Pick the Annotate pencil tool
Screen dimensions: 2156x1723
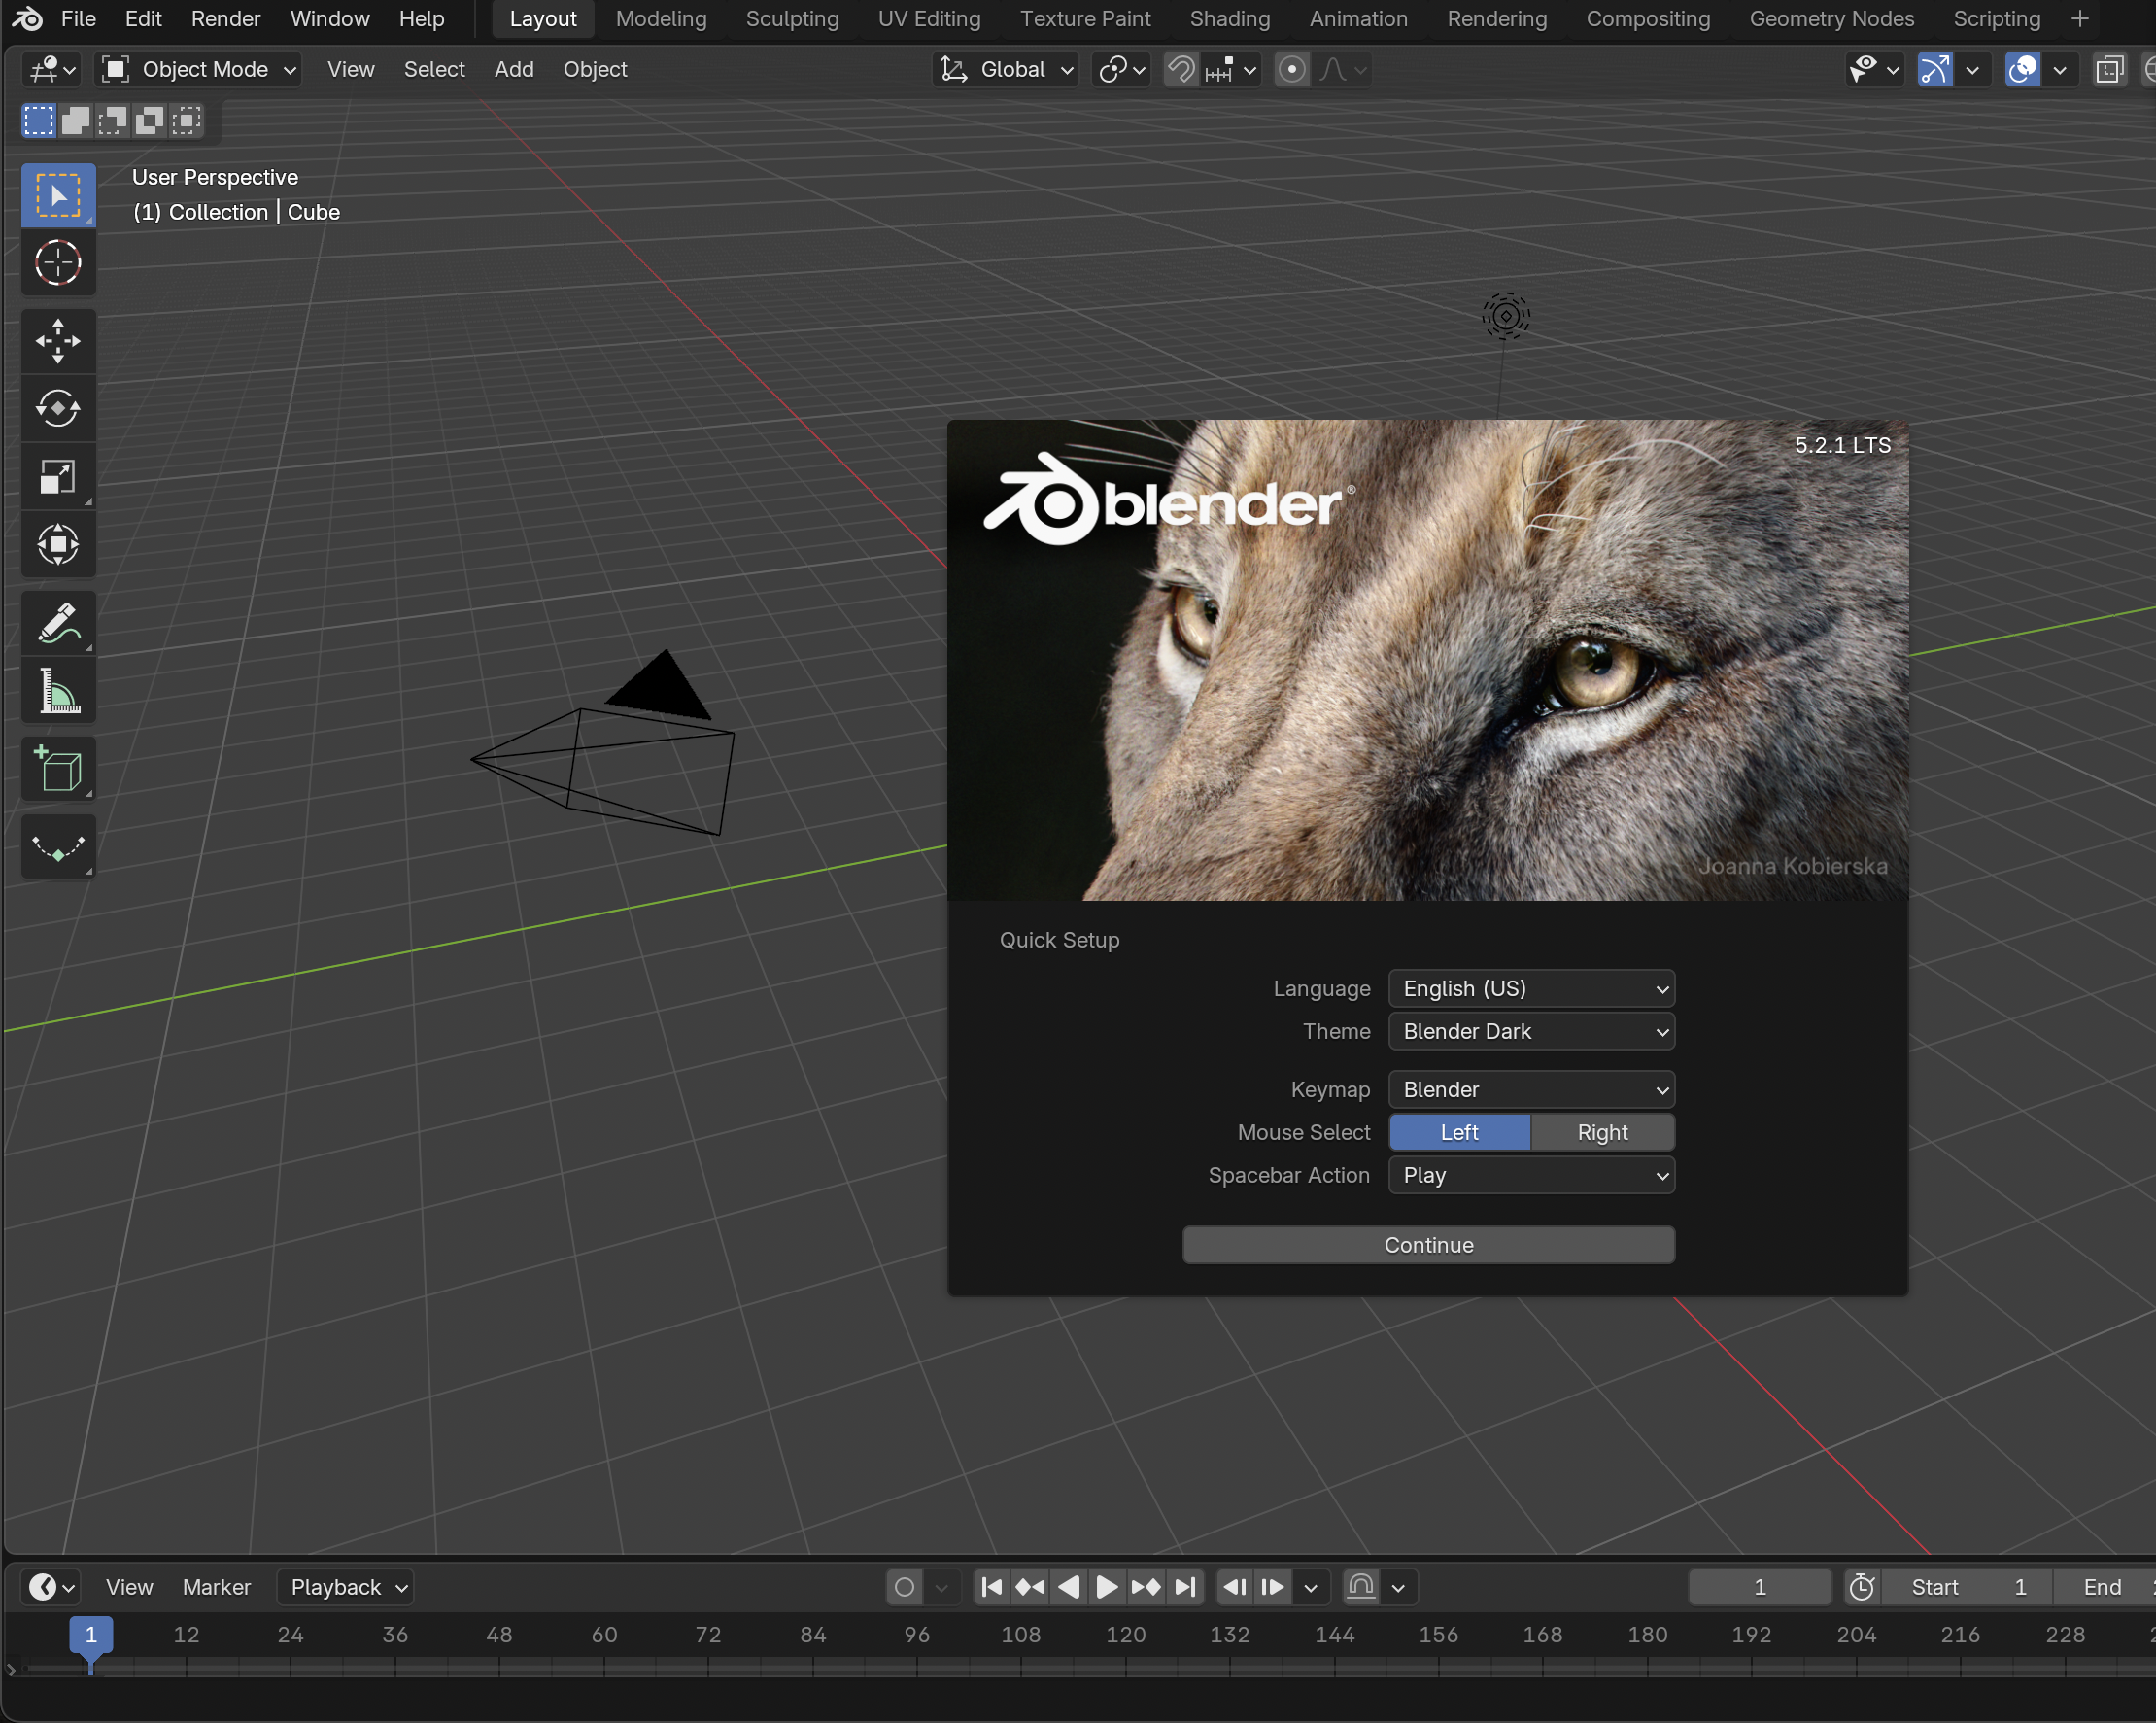click(58, 623)
